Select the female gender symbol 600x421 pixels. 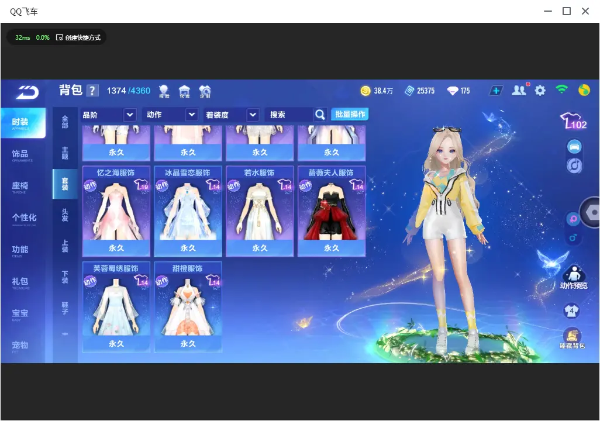(573, 219)
